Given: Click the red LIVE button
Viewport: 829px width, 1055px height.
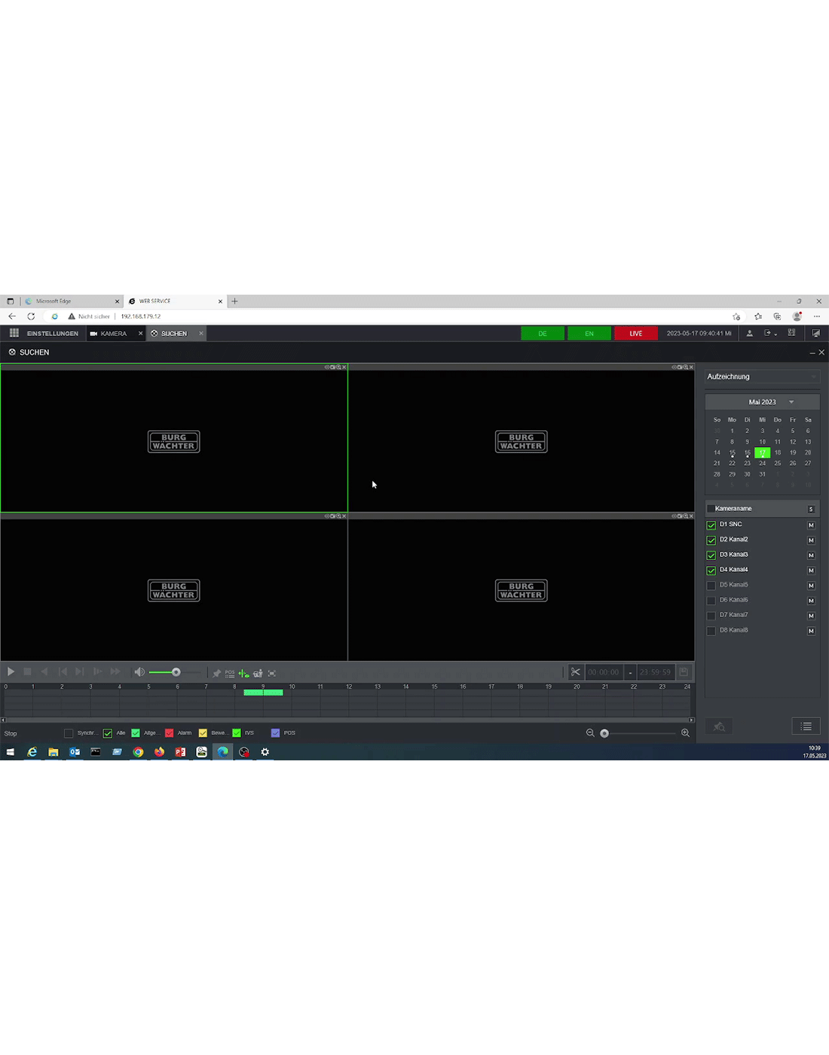Looking at the screenshot, I should click(635, 333).
